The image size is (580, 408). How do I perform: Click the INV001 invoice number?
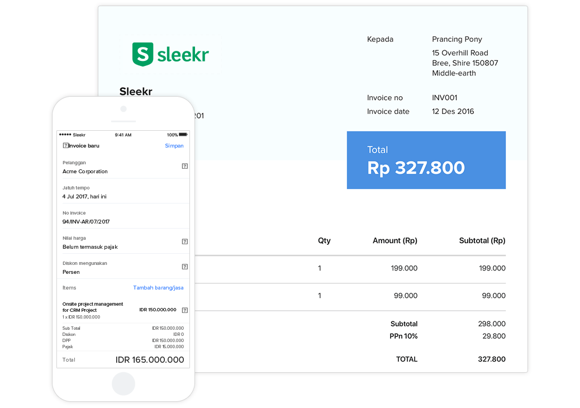pos(445,97)
